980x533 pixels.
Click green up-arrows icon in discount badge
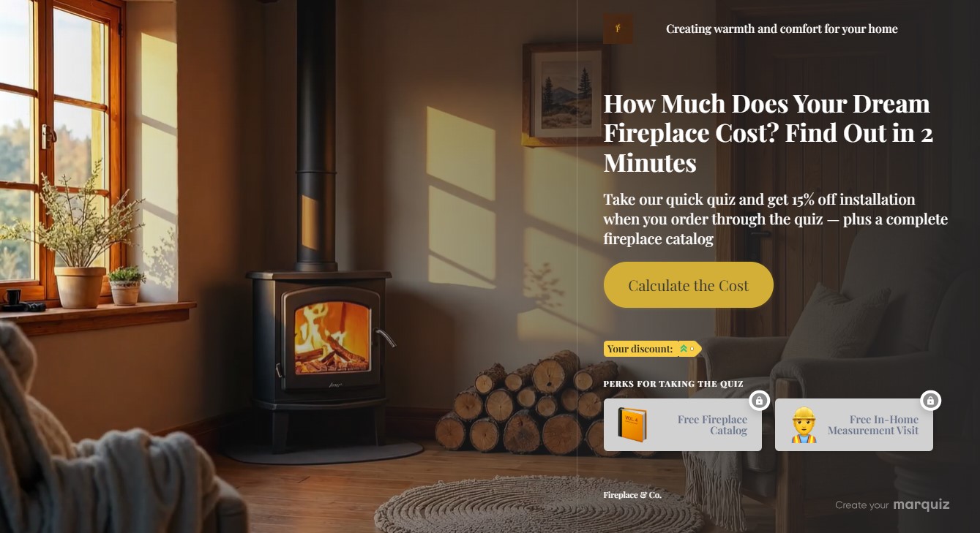(x=684, y=349)
